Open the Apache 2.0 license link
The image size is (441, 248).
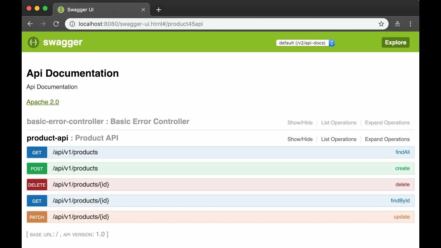(43, 102)
